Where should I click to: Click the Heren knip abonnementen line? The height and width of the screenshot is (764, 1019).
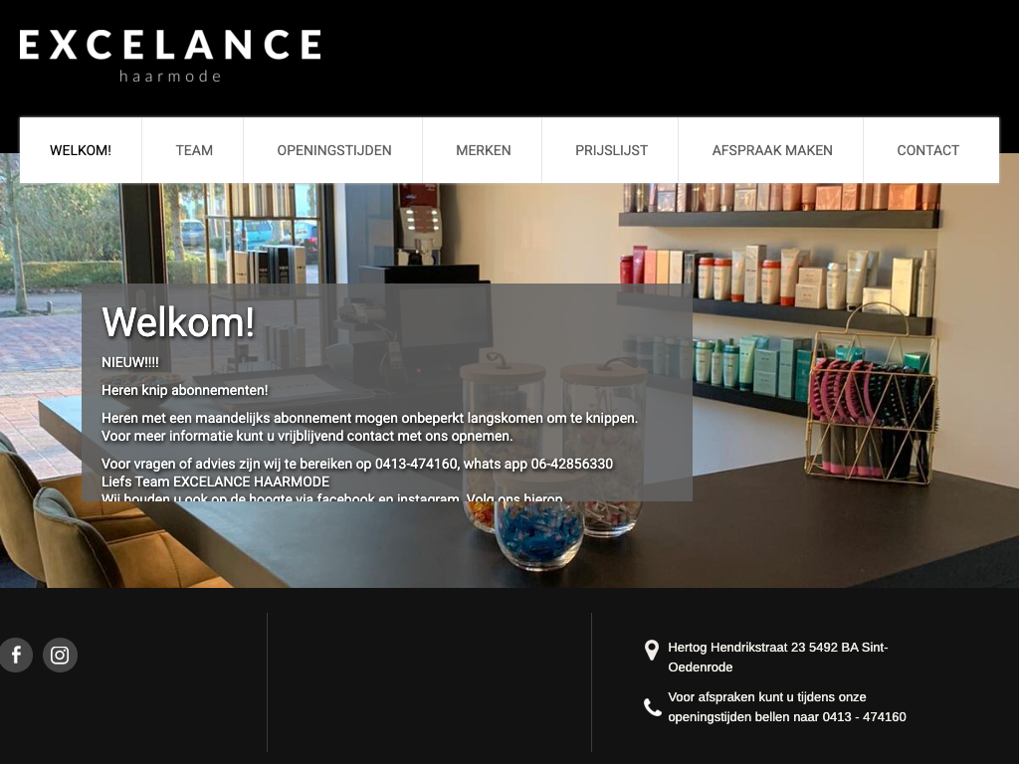(184, 390)
